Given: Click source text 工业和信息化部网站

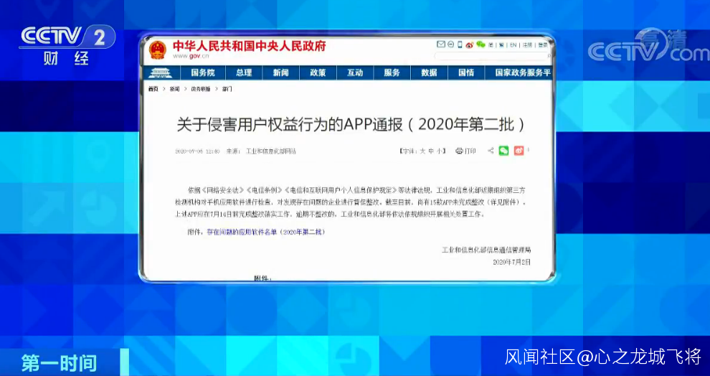Looking at the screenshot, I should [x=271, y=151].
